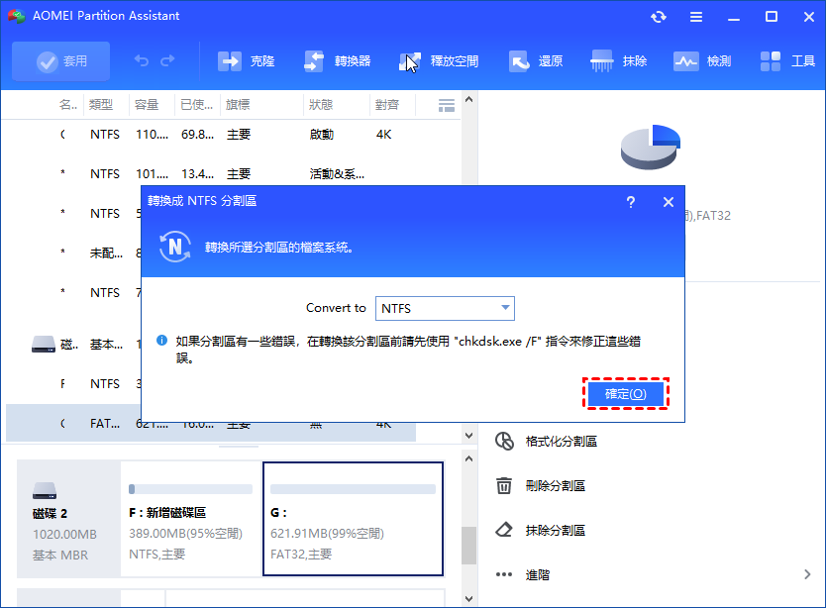Click the 對齊 column header

(x=387, y=105)
